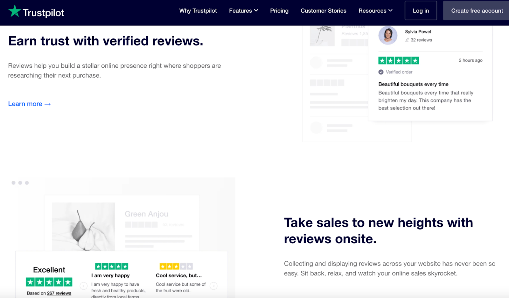Click Create free account button
This screenshot has width=509, height=298.
click(x=477, y=10)
